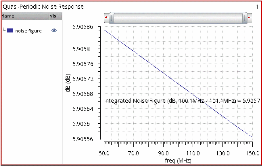262x167 pixels.
Task: Click the blue noise figure color swatch
Action: pyautogui.click(x=10, y=30)
